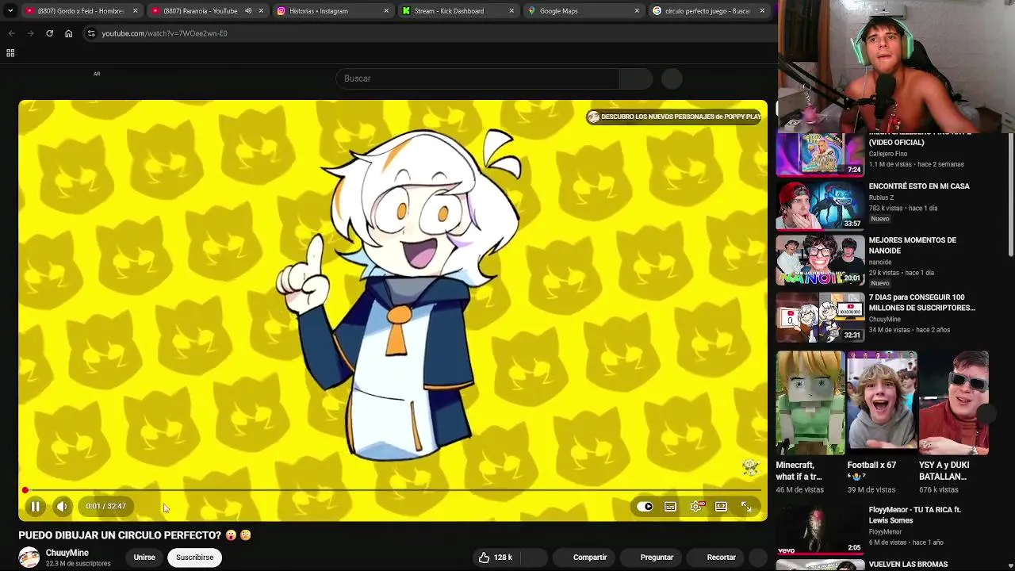Click the search submit button next to Buscar

click(x=636, y=79)
